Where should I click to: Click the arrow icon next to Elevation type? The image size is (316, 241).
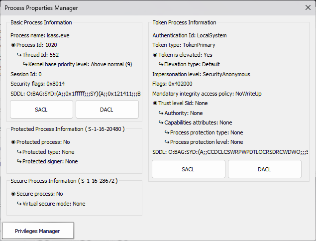[161, 64]
